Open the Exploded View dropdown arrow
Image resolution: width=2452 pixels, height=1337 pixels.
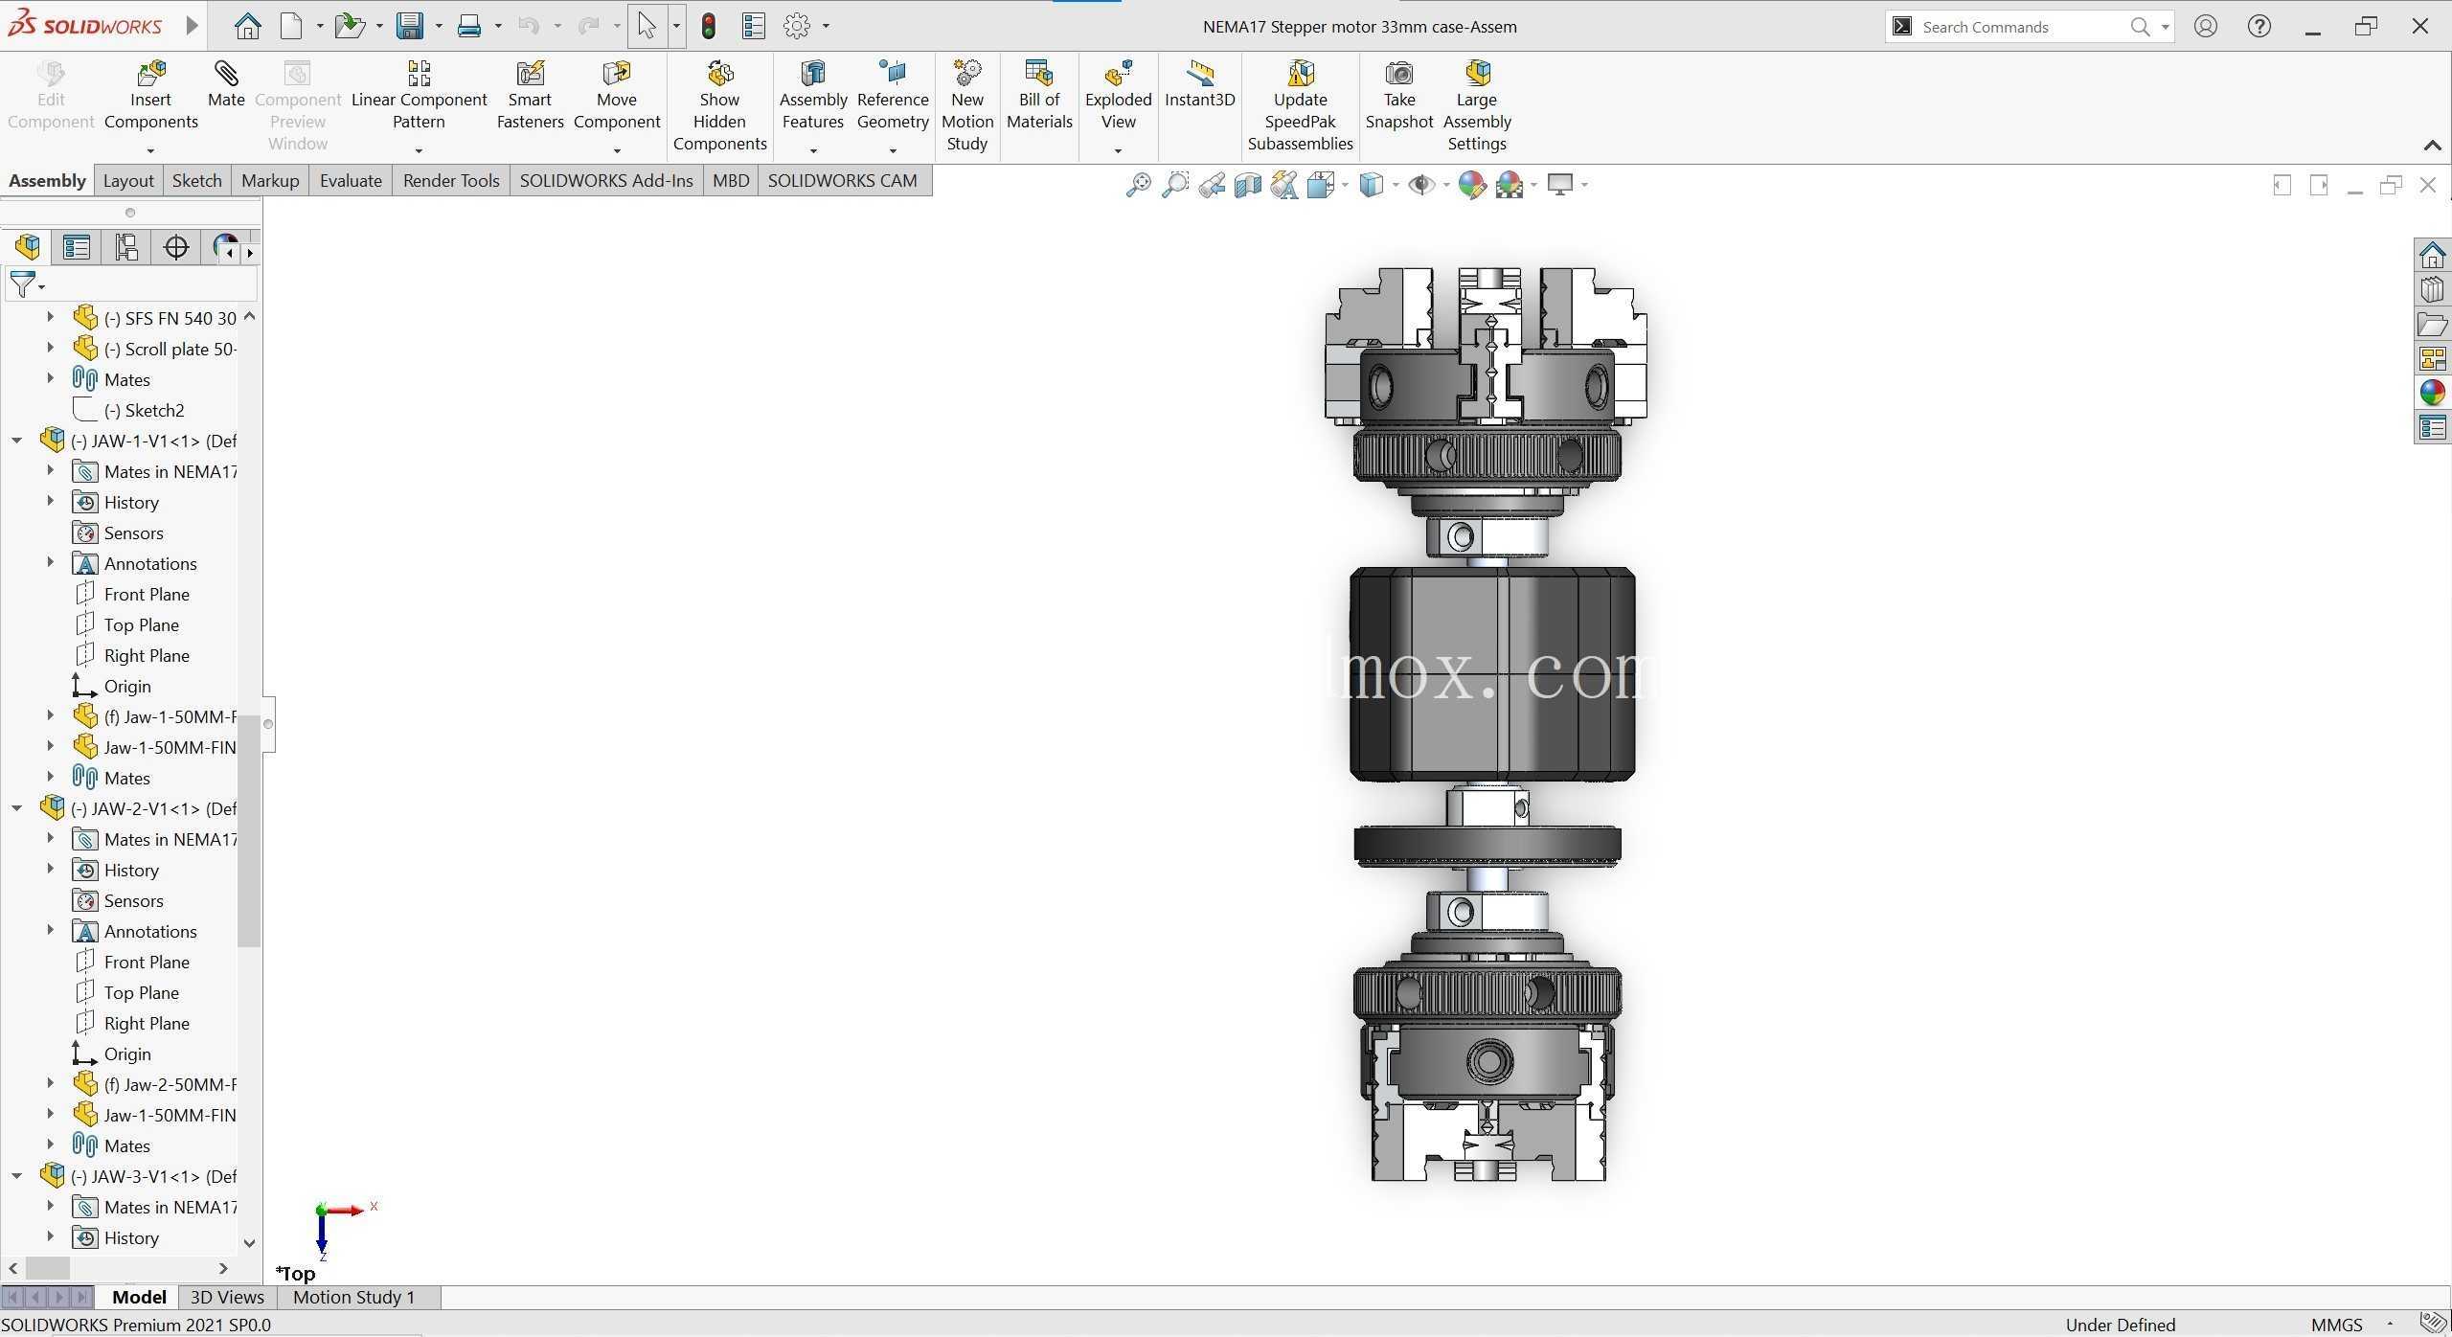(x=1118, y=150)
